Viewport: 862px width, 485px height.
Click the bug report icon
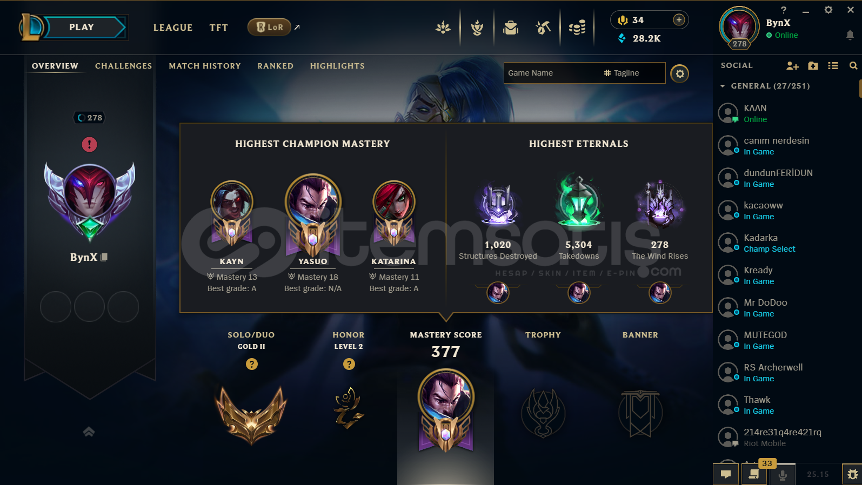pos(852,474)
